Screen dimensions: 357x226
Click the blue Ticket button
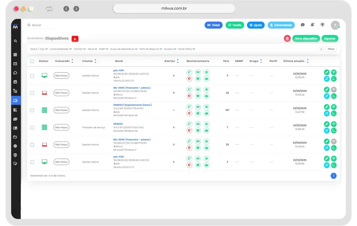(x=214, y=25)
